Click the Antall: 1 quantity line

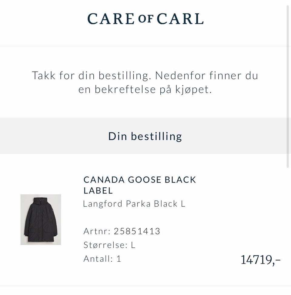(x=102, y=259)
